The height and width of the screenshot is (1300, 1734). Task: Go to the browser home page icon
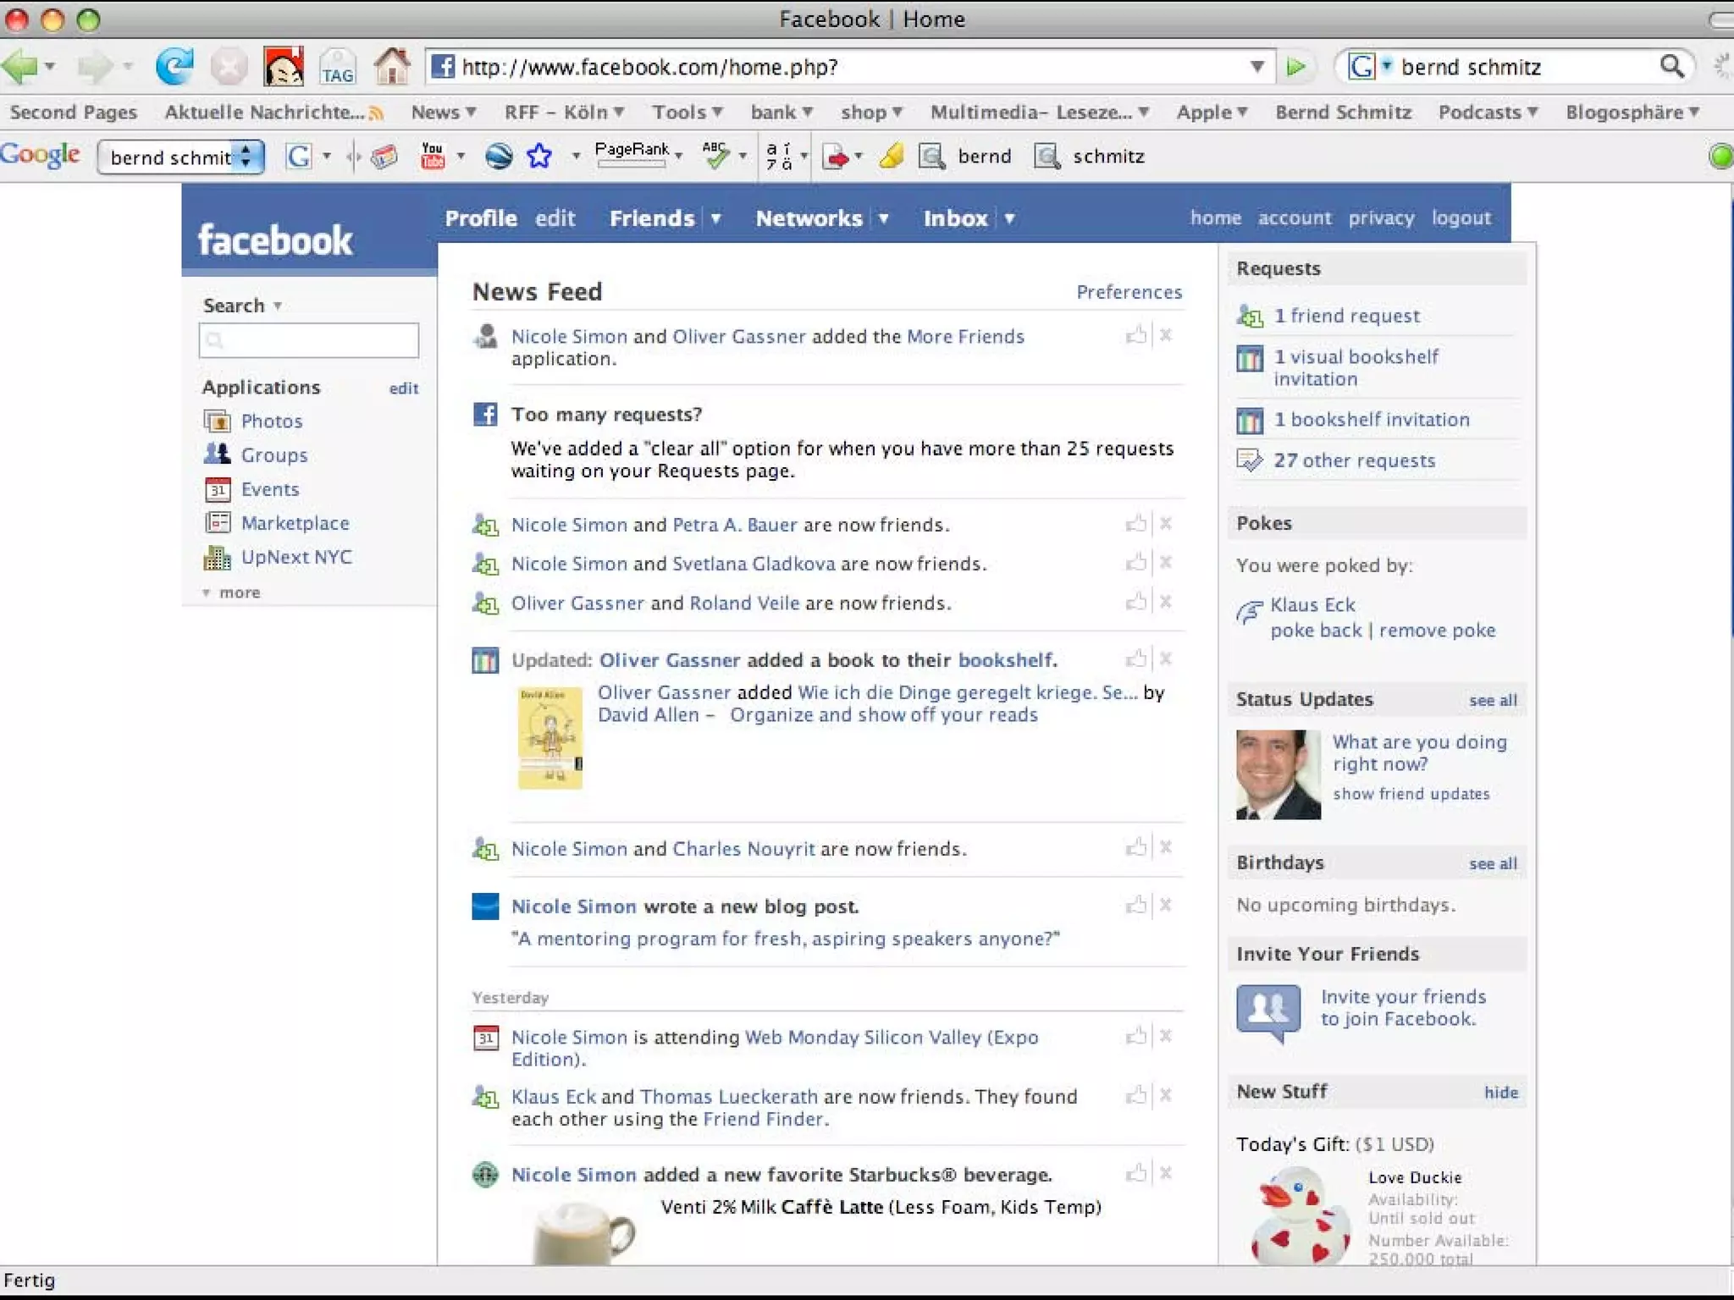pyautogui.click(x=392, y=66)
